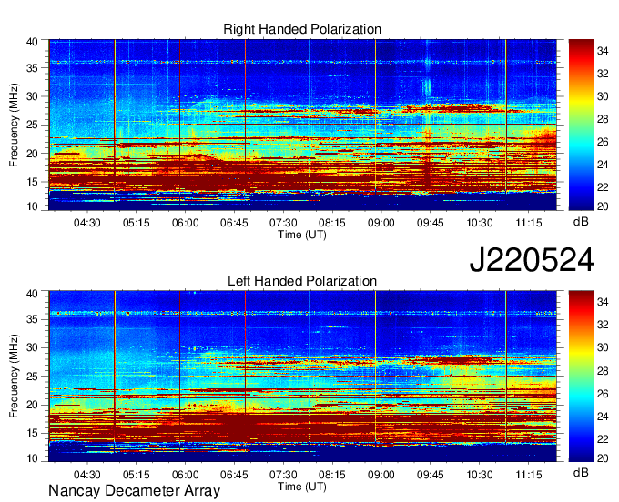Click the 28 dB label on the lower colorbar
Image resolution: width=619 pixels, height=502 pixels.
click(603, 370)
